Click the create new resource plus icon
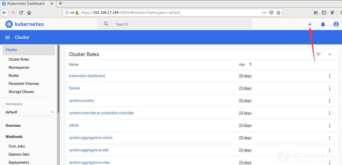This screenshot has width=342, height=165. click(310, 24)
